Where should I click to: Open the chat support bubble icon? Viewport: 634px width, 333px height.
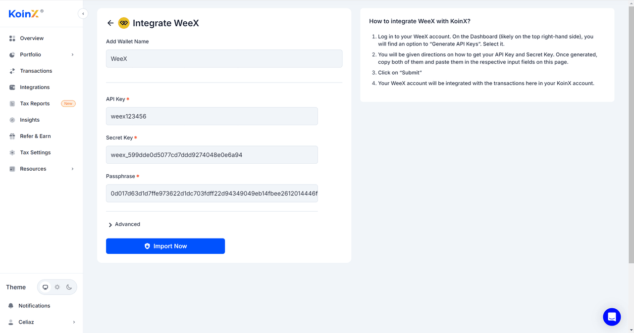coord(612,317)
